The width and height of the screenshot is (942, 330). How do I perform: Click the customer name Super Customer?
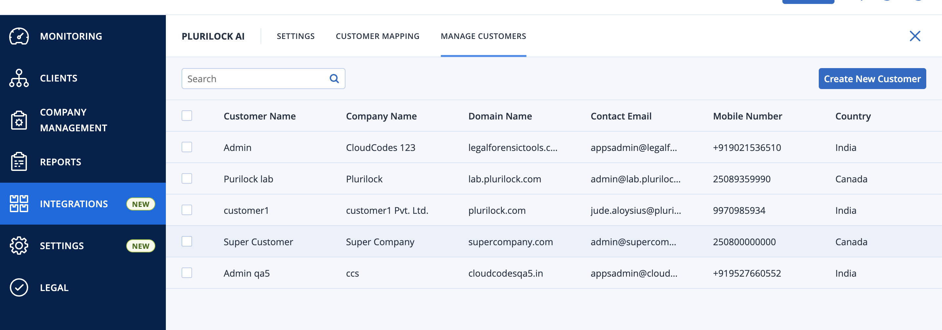click(258, 242)
